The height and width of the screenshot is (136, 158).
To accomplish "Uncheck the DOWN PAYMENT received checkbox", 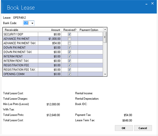I will (69, 48).
